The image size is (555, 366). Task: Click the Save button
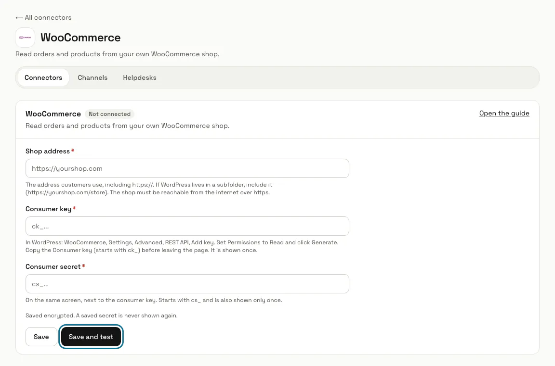(41, 337)
